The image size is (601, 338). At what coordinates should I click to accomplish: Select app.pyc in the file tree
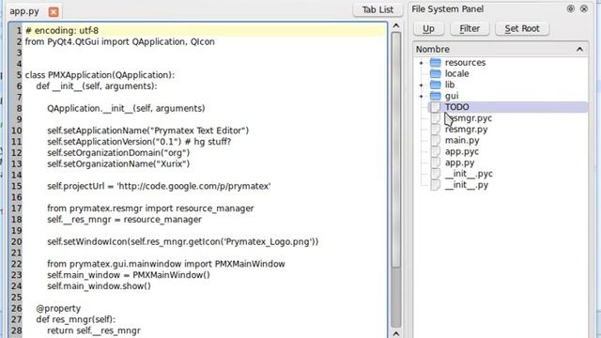click(461, 151)
